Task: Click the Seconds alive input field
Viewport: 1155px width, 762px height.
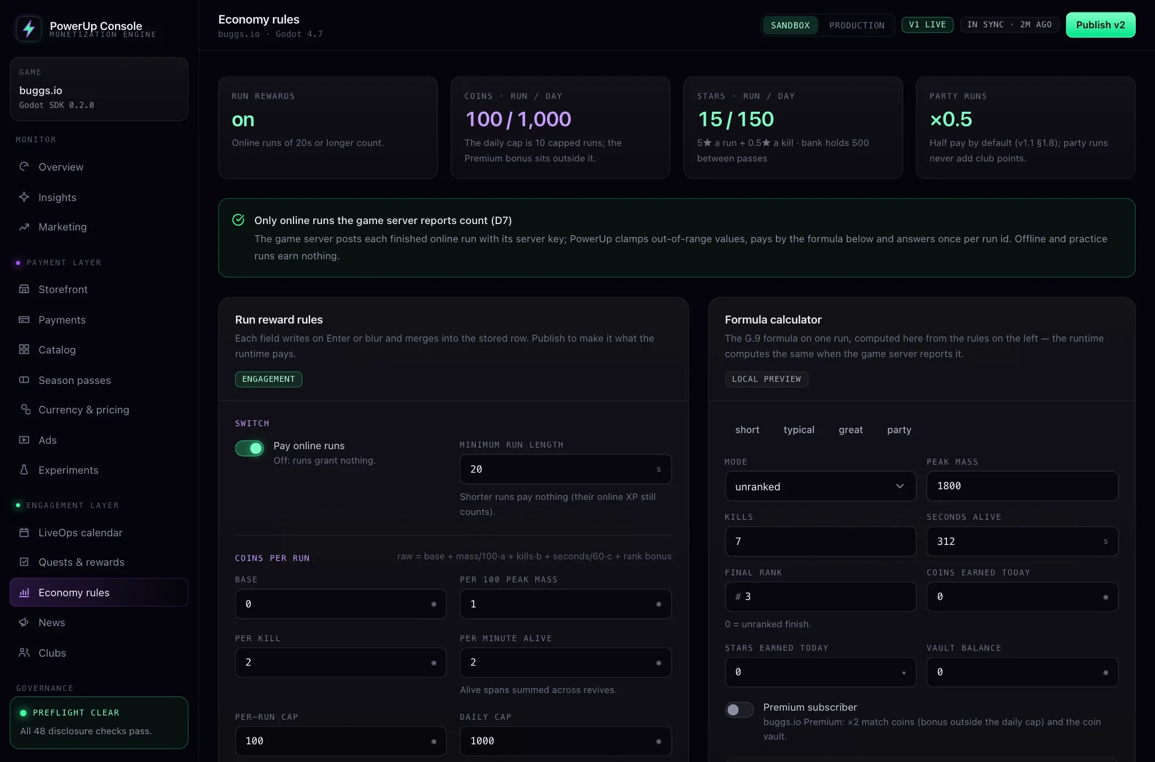Action: coord(1022,541)
